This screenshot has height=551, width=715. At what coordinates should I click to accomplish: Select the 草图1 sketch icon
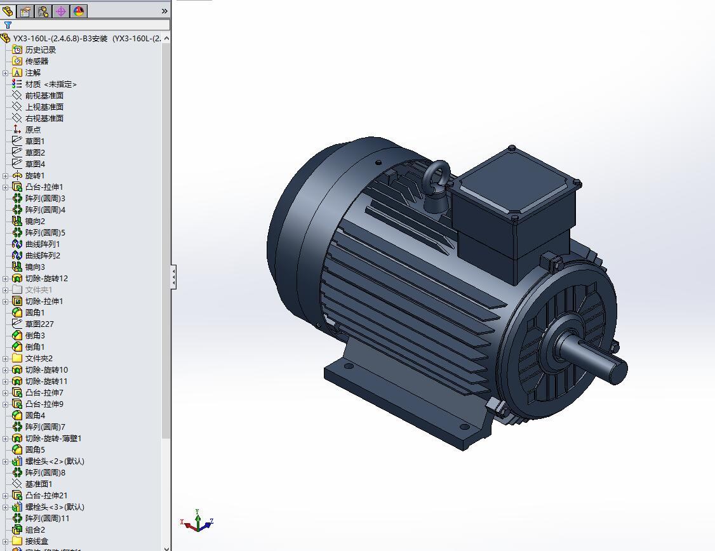tap(17, 141)
